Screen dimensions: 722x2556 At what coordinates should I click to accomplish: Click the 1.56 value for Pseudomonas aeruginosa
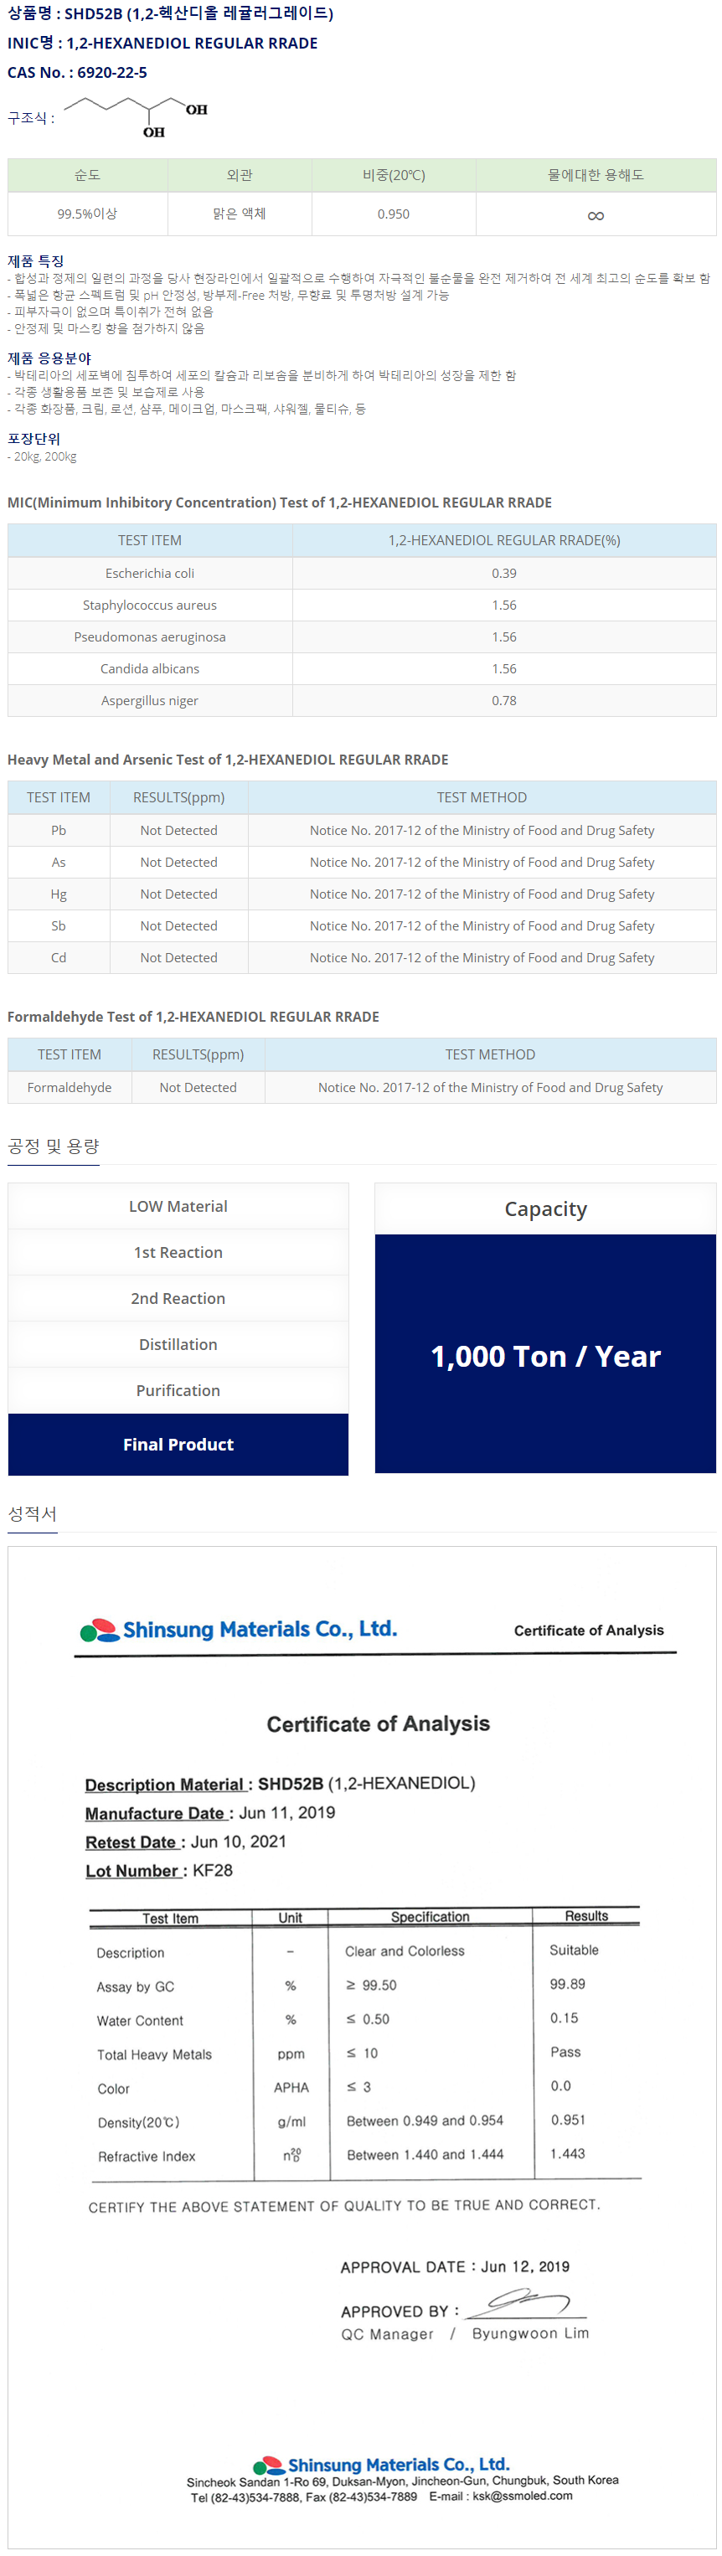pos(504,636)
